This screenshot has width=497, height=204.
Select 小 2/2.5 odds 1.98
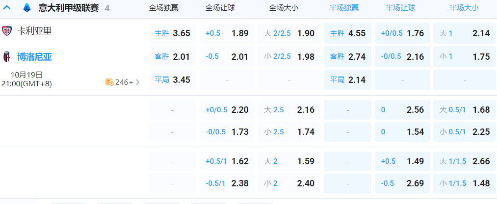point(289,56)
